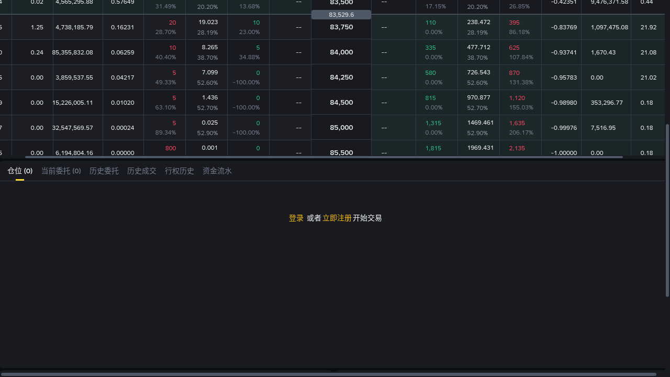670x377 pixels.
Task: Click the value 4,738,185.79
Action: coord(74,27)
